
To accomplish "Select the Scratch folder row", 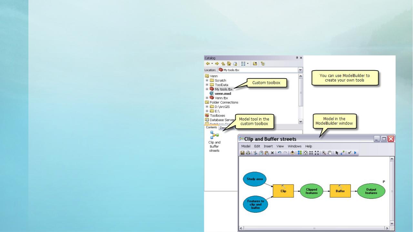I will 218,80.
